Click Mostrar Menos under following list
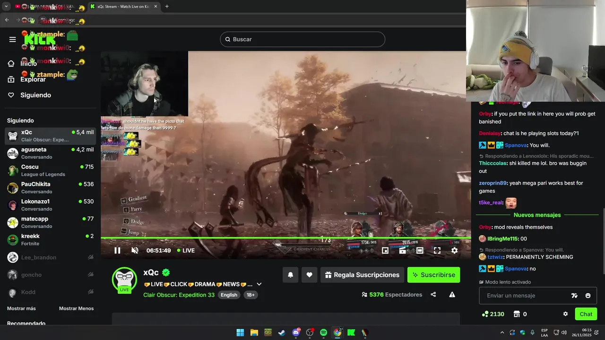The image size is (605, 340). click(76, 308)
